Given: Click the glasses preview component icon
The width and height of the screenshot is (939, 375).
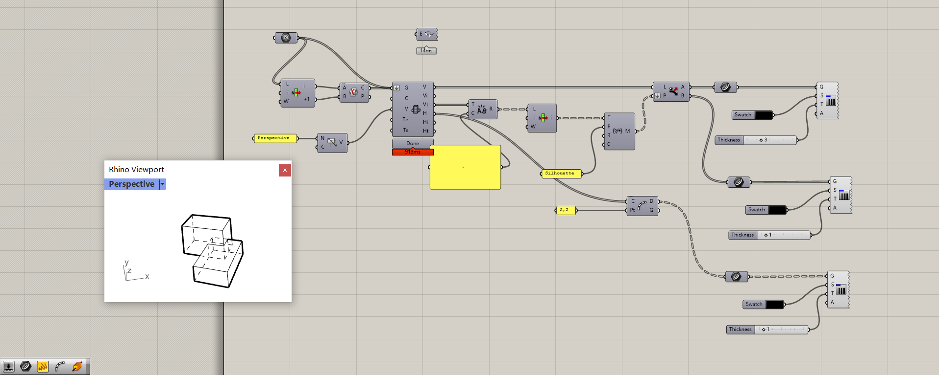Looking at the screenshot, I should pyautogui.click(x=427, y=34).
